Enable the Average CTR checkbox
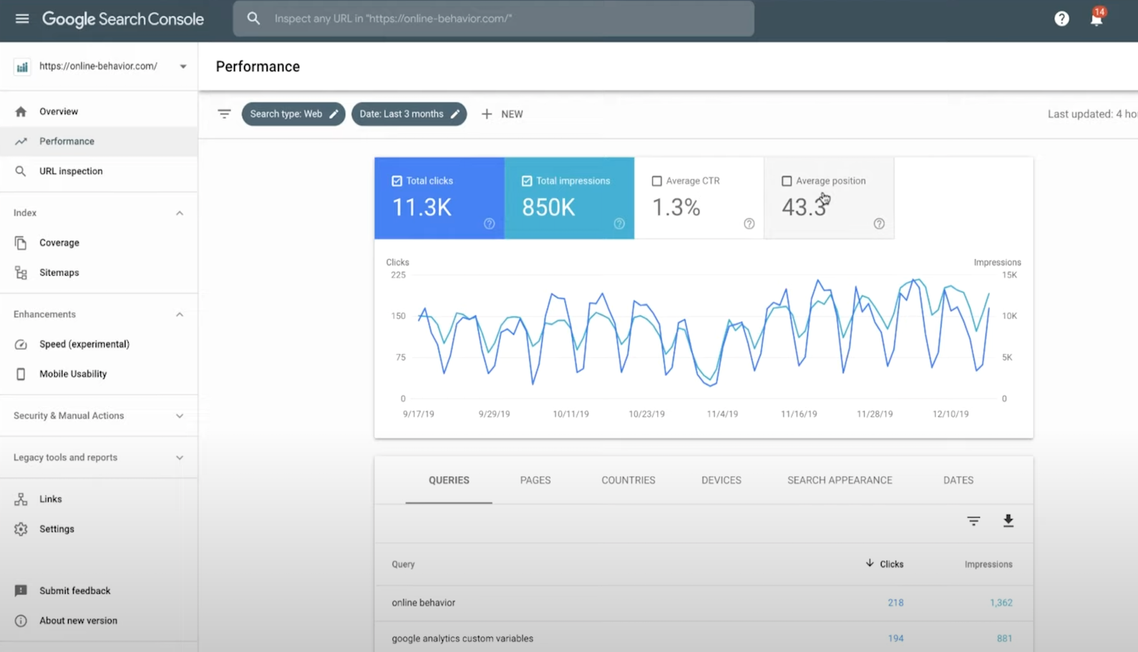The width and height of the screenshot is (1138, 652). (656, 181)
